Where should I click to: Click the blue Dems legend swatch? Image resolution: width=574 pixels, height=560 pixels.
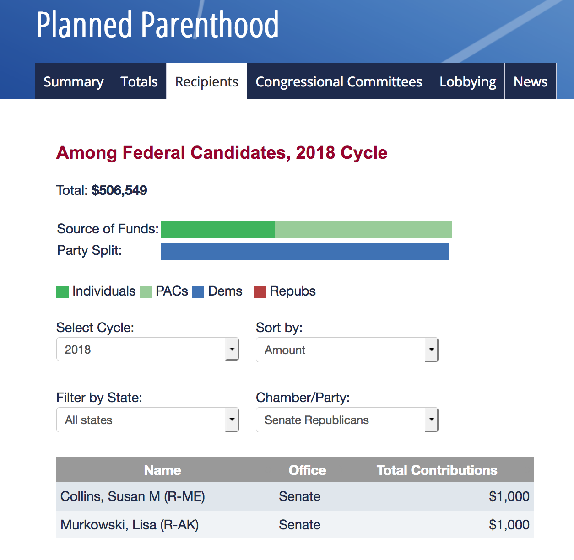198,292
